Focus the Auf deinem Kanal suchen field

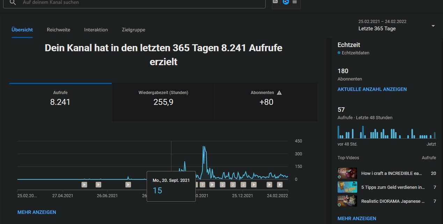click(140, 2)
